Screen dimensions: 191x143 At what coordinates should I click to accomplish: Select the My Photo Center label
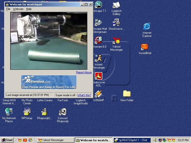pos(27,102)
